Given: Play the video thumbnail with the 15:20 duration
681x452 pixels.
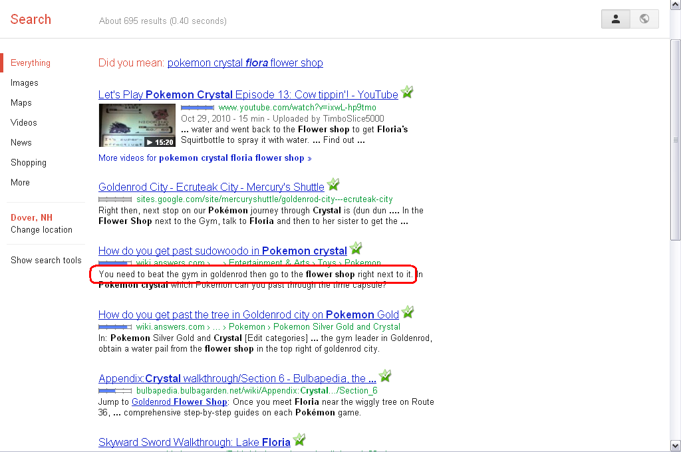Looking at the screenshot, I should (137, 126).
